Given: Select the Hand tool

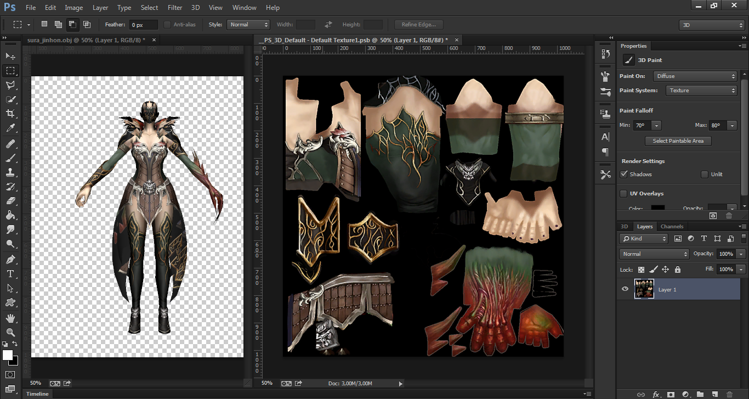Looking at the screenshot, I should [x=10, y=318].
